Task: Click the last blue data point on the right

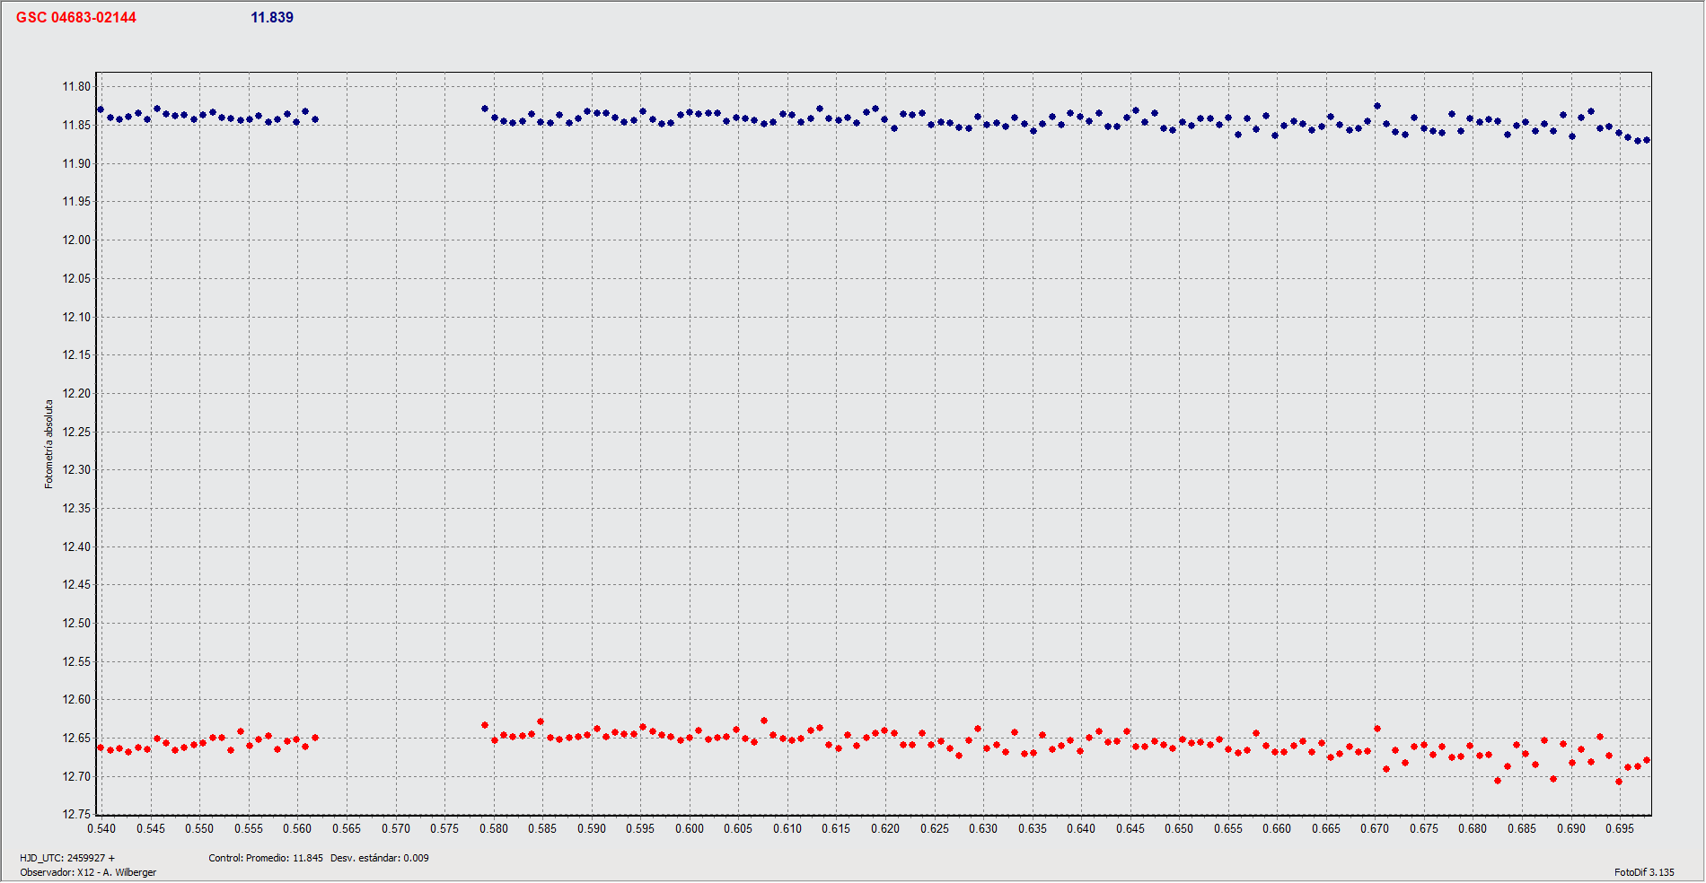Action: point(1647,140)
